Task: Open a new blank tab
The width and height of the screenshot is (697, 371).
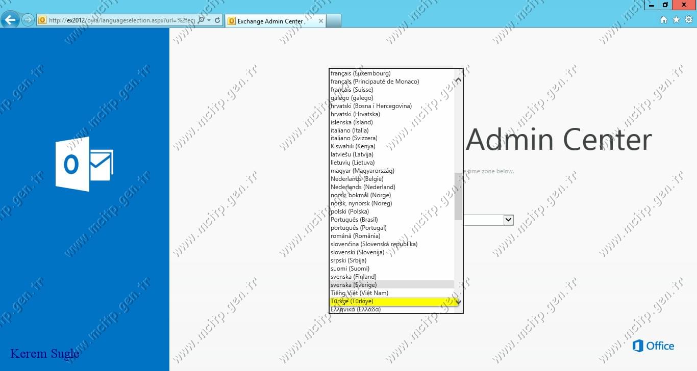Action: (x=334, y=21)
